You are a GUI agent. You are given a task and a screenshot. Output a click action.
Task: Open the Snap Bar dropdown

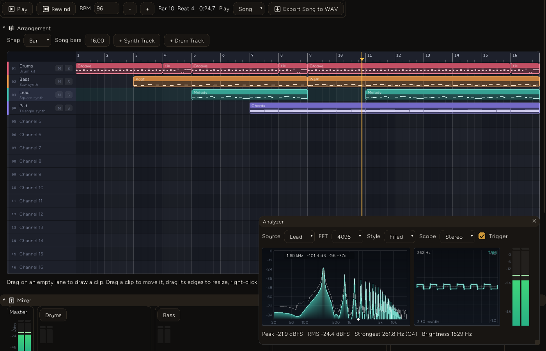point(37,41)
